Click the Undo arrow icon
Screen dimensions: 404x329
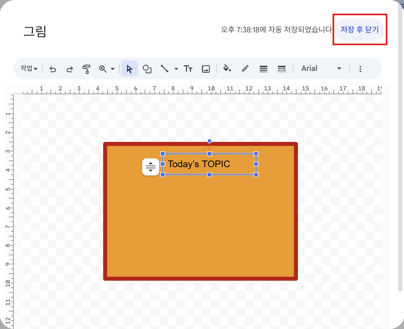click(x=53, y=69)
